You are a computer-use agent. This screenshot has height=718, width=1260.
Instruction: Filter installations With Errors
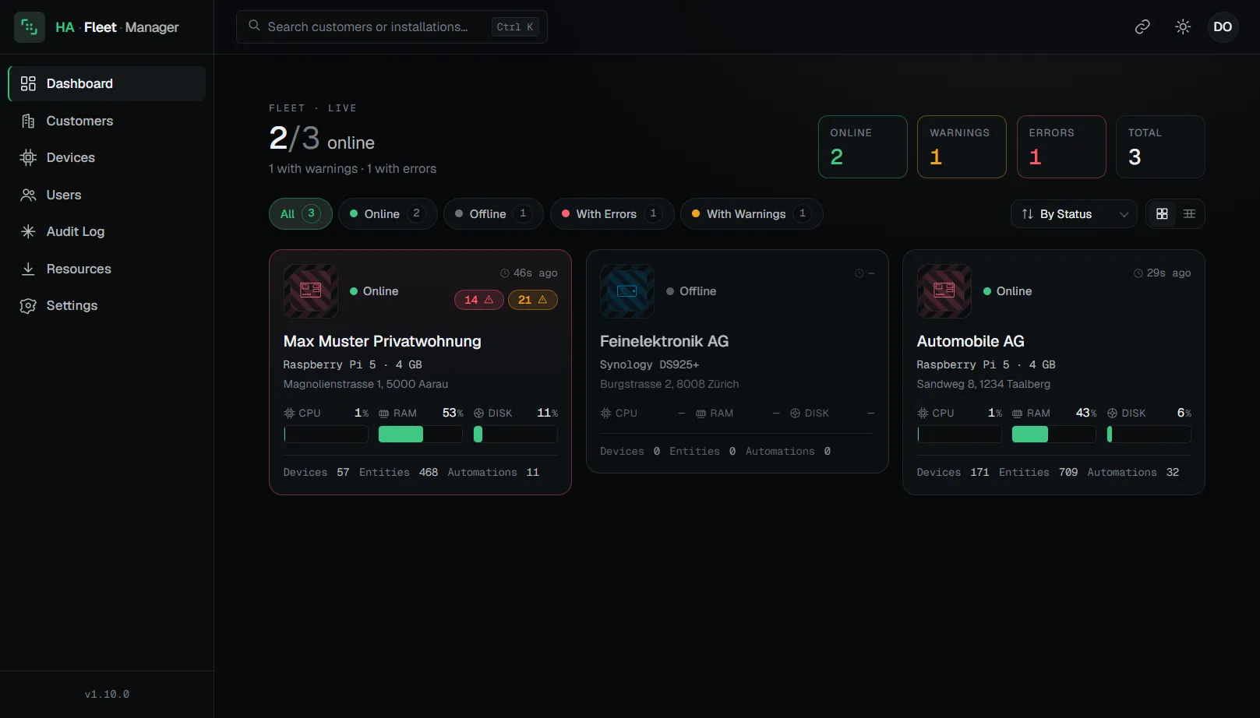(612, 213)
